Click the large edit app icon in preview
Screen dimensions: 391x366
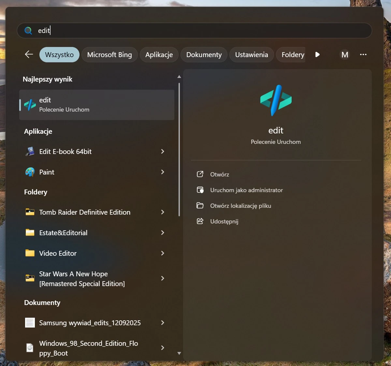(276, 100)
